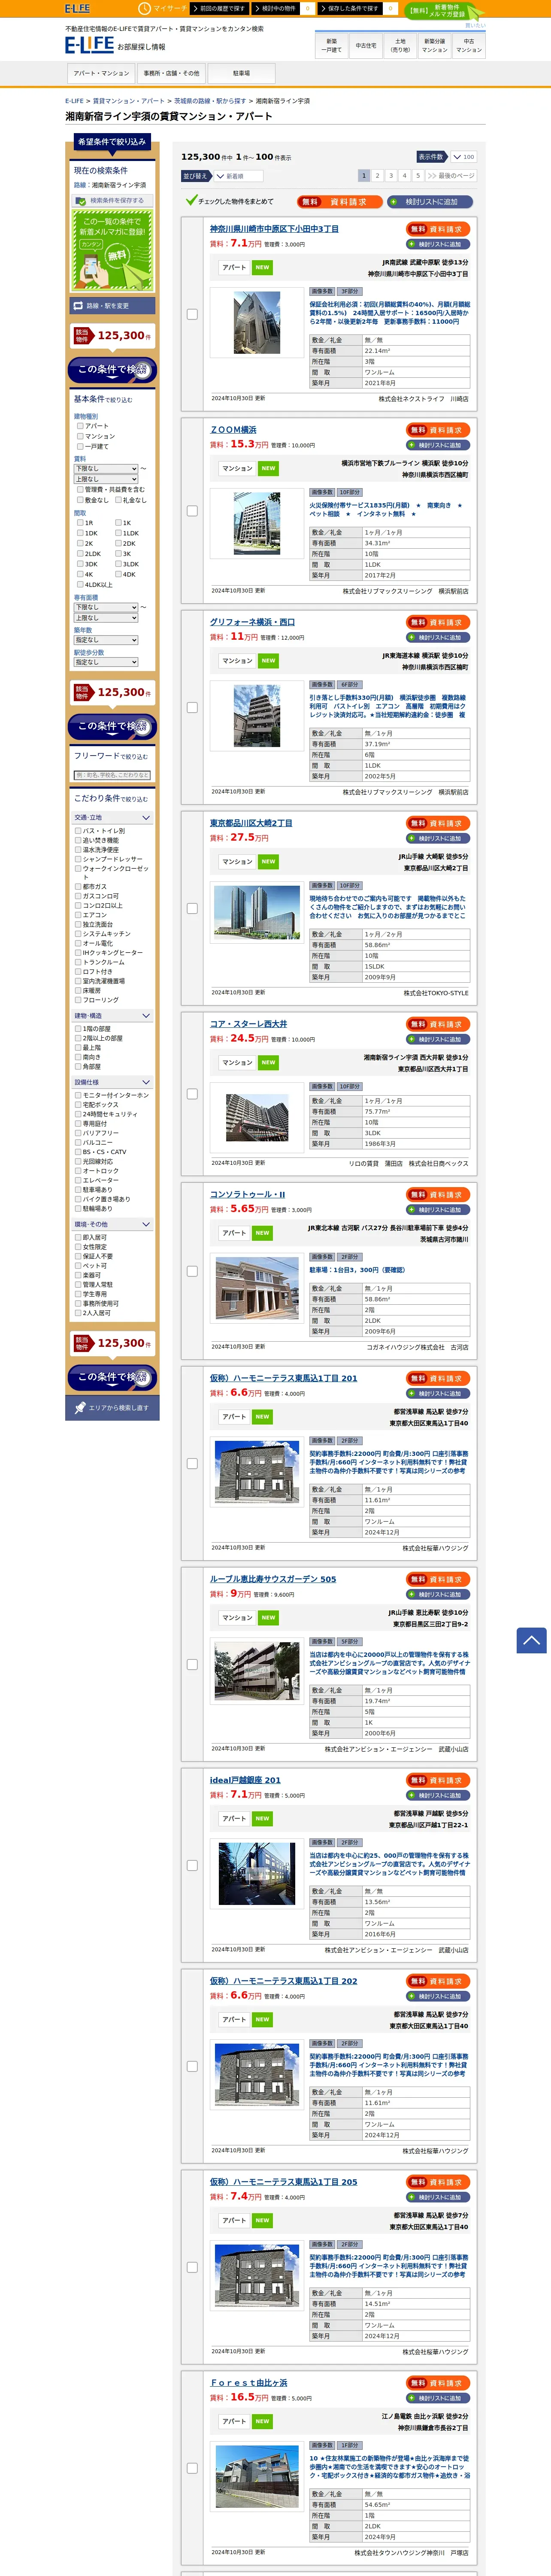551x2576 pixels.
Task: Open 茨城県の路線・駅から探す breadcrumb
Action: click(210, 101)
